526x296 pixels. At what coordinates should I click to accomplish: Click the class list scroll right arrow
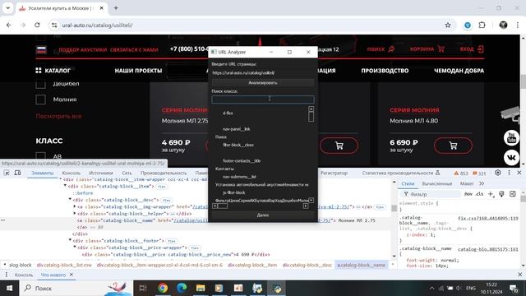(x=306, y=206)
